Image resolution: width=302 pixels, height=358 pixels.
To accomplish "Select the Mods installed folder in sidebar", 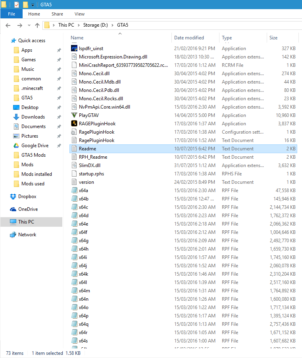I will 37,174.
